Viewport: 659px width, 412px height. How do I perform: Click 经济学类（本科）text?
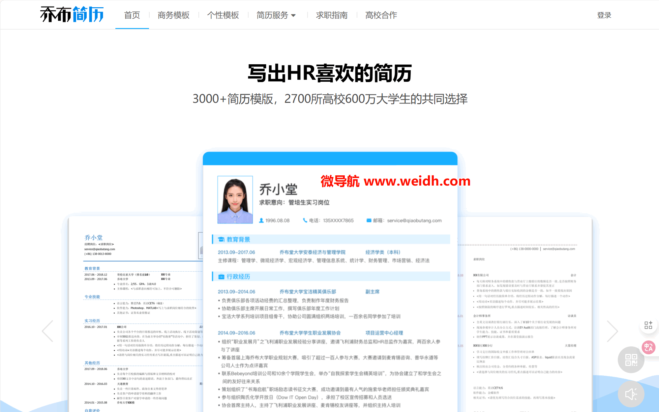[x=383, y=252]
